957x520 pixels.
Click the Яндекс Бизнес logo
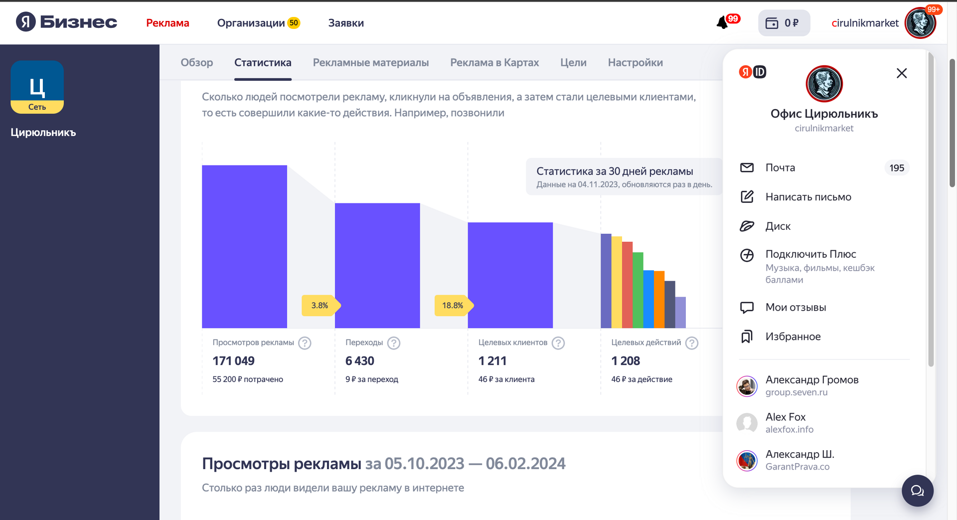(66, 22)
